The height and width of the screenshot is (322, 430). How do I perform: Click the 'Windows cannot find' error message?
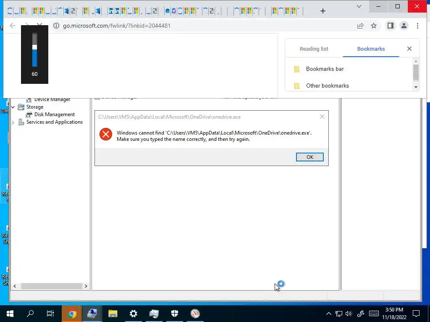click(x=214, y=136)
